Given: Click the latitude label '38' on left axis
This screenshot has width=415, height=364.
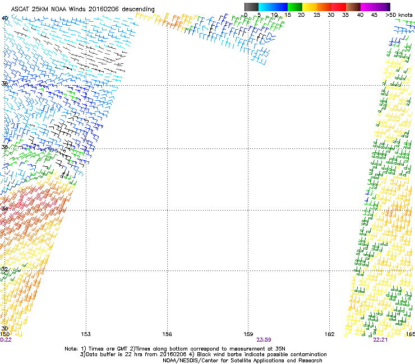Looking at the screenshot, I should click(x=4, y=83).
